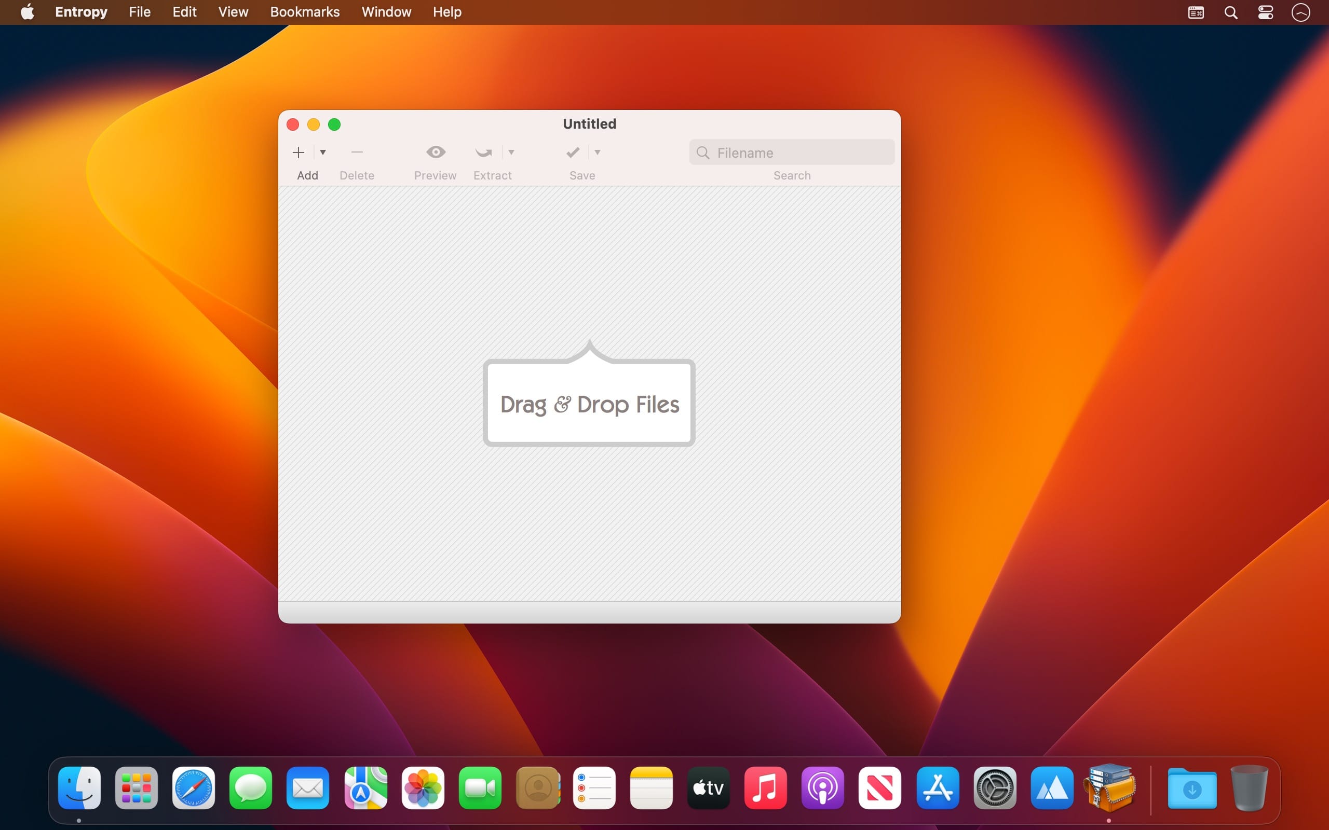Focus the Filename search field
Screen dimensions: 1329x830
(x=792, y=153)
